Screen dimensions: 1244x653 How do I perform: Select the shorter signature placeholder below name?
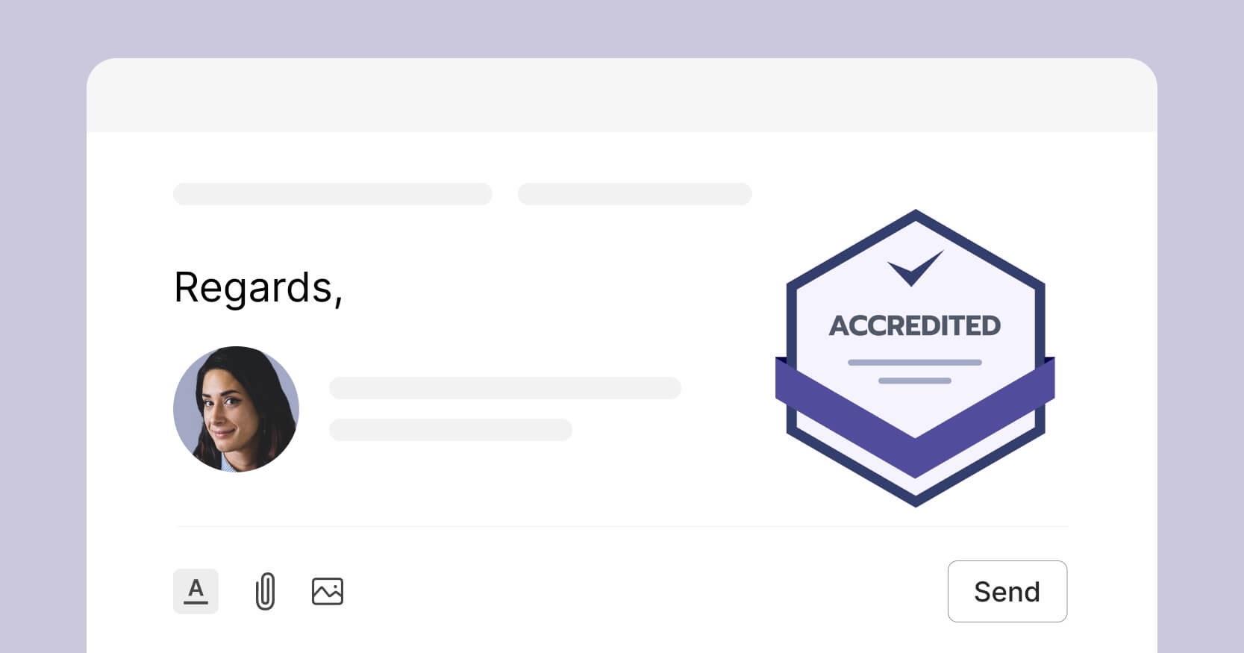coord(451,430)
